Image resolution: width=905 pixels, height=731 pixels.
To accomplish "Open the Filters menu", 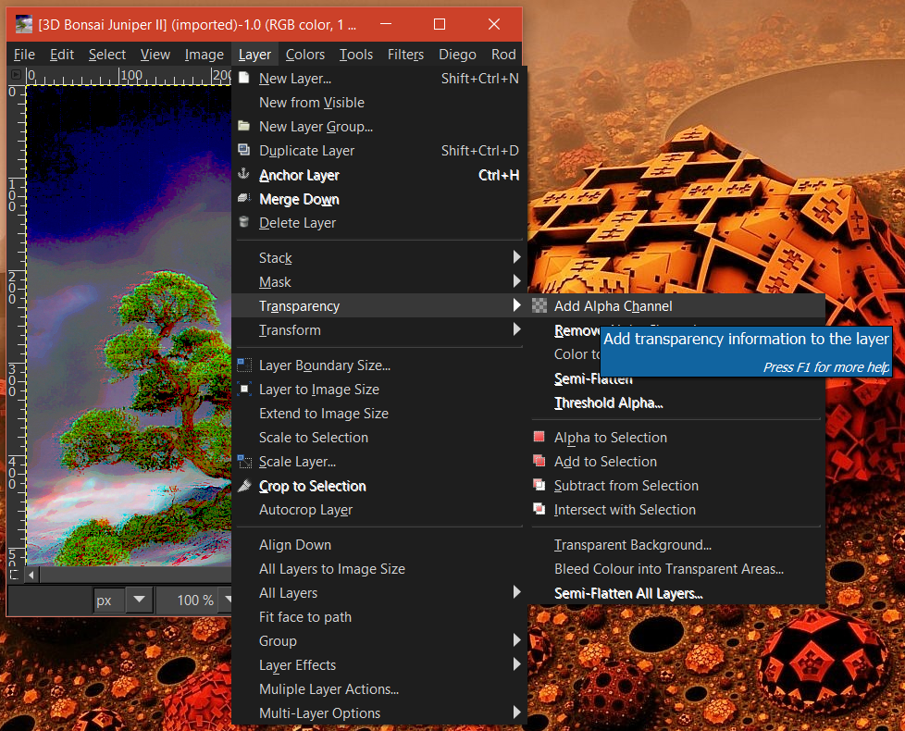I will (x=405, y=55).
